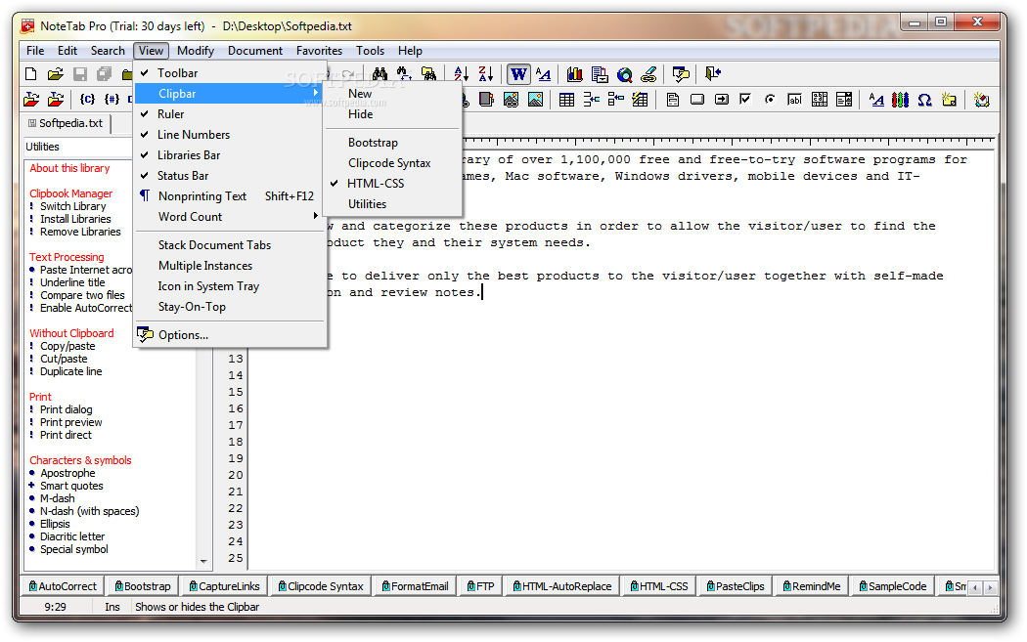
Task: Click Compare two files clip
Action: point(82,295)
